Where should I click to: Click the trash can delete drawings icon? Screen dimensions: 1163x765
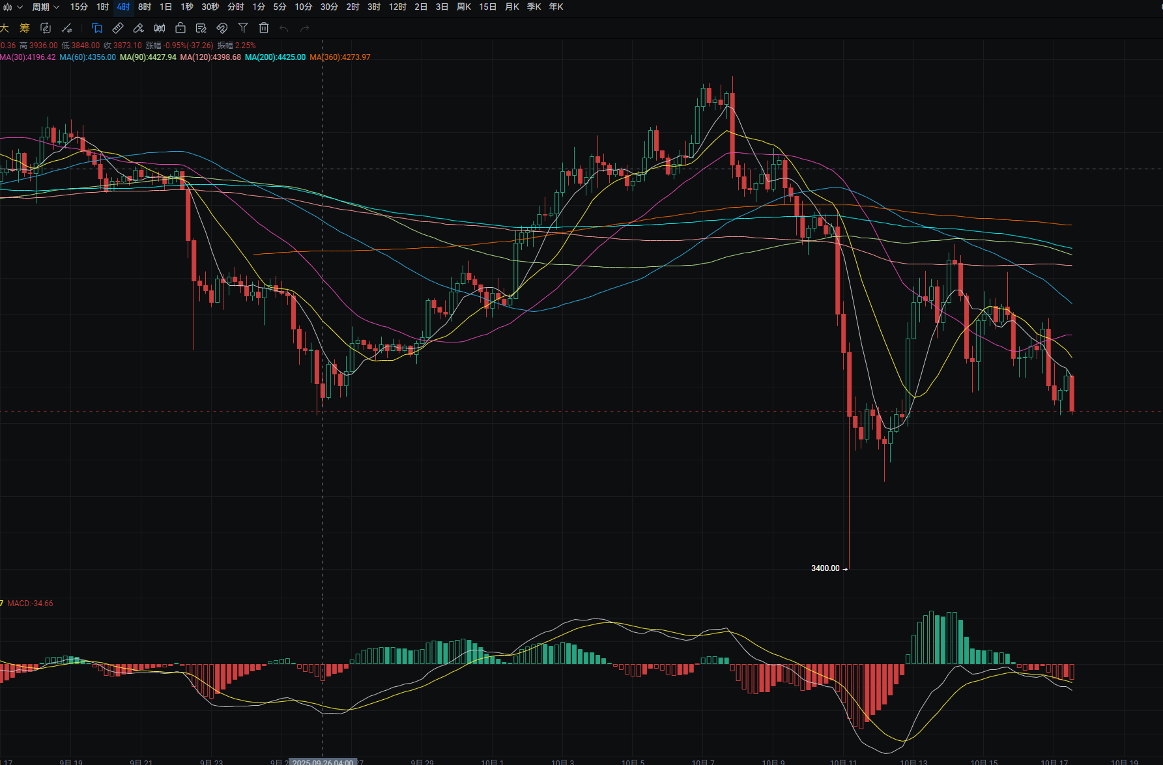pyautogui.click(x=264, y=28)
